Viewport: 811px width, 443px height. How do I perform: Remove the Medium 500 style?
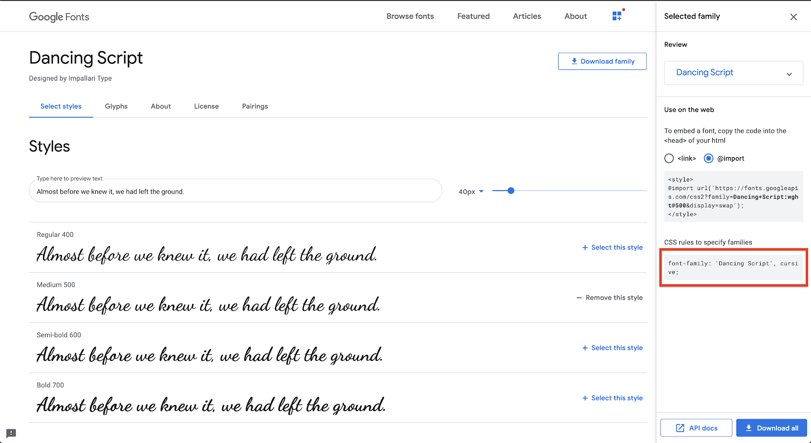609,298
